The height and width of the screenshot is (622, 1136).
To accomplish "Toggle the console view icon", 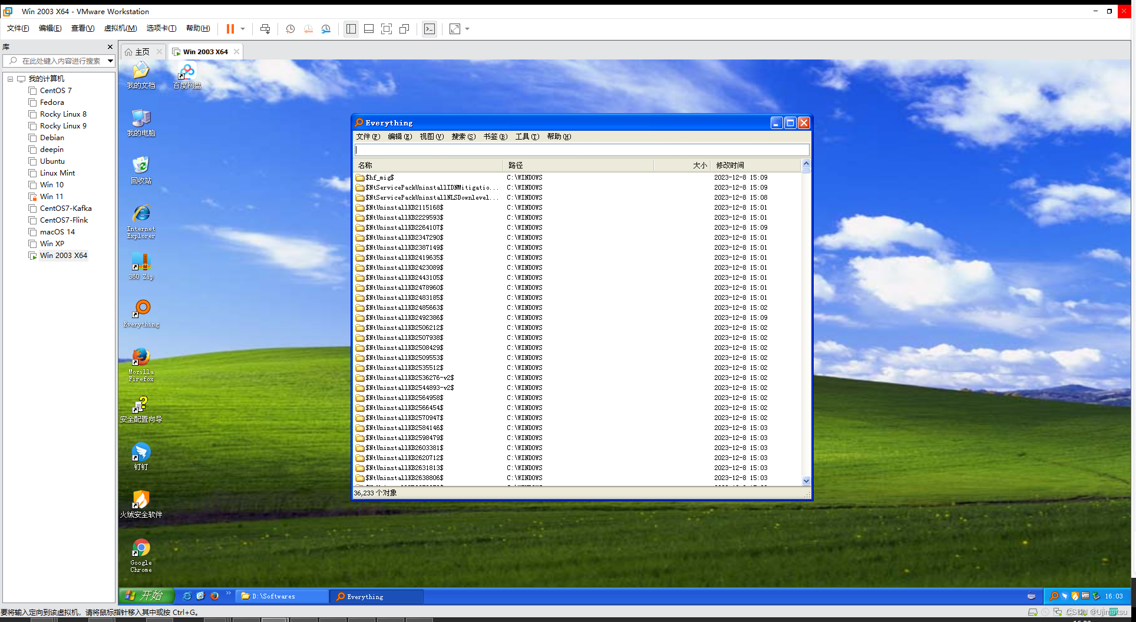I will tap(430, 29).
